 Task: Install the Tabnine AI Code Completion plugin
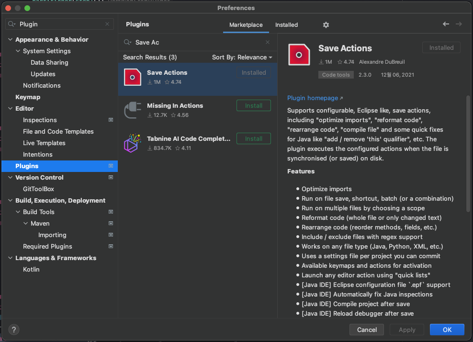pyautogui.click(x=253, y=138)
